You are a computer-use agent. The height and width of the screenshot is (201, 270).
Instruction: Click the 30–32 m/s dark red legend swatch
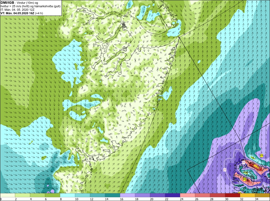pos(232,195)
